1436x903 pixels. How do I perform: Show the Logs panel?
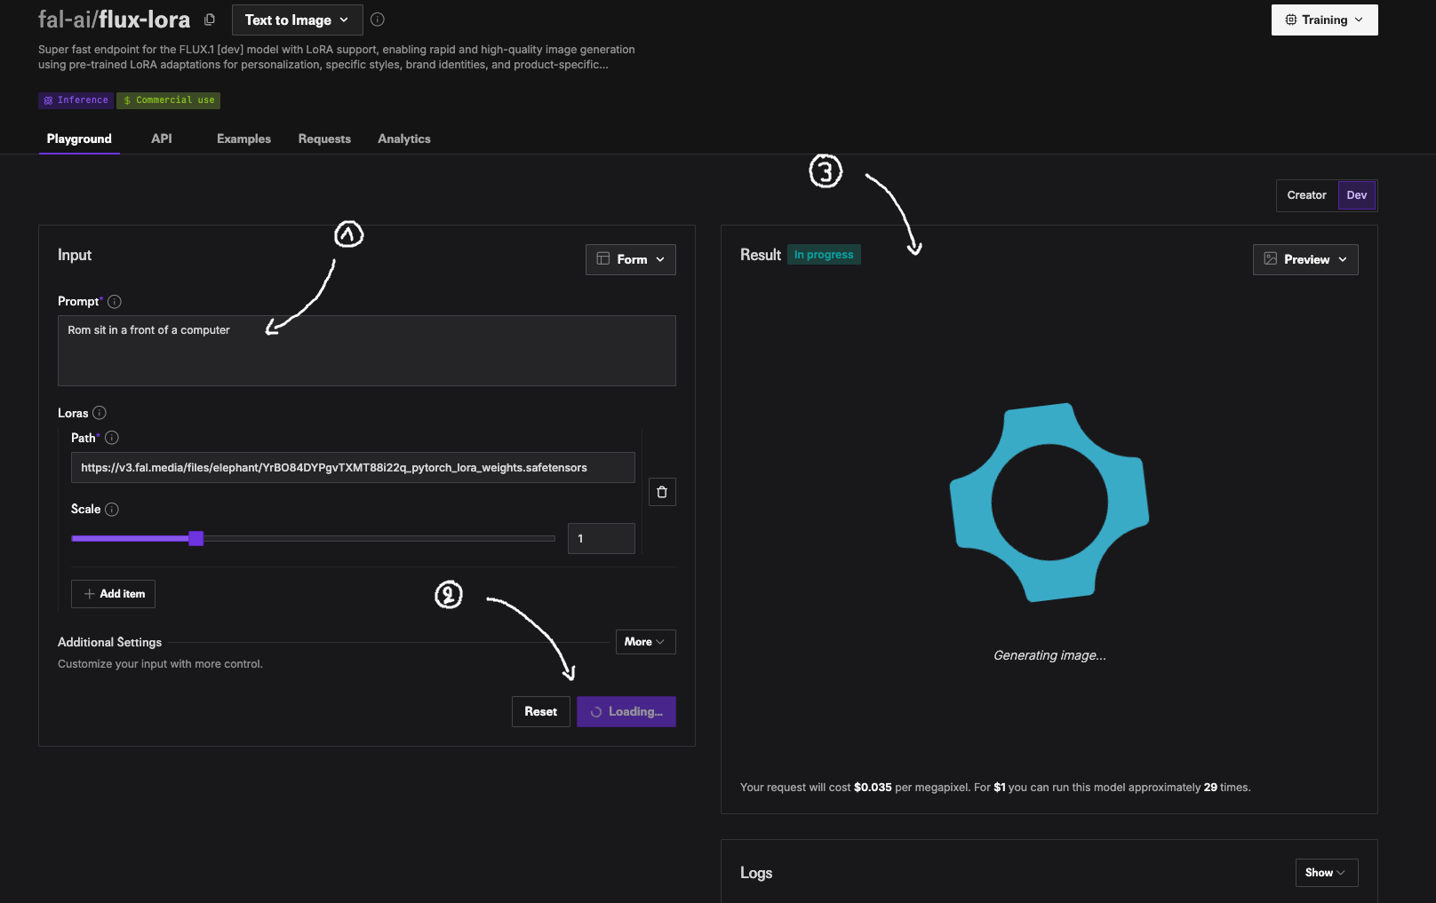pyautogui.click(x=1326, y=873)
